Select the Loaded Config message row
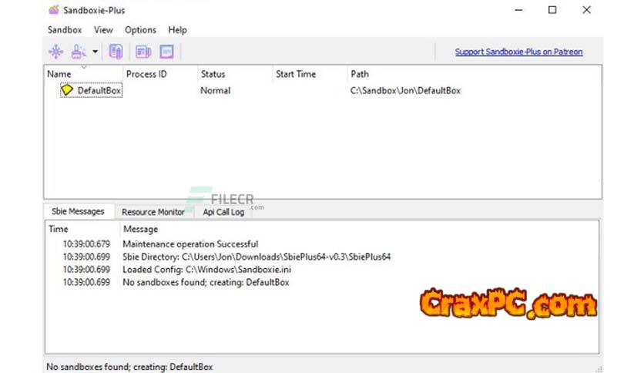Screen dimensions: 644x373 (x=207, y=270)
